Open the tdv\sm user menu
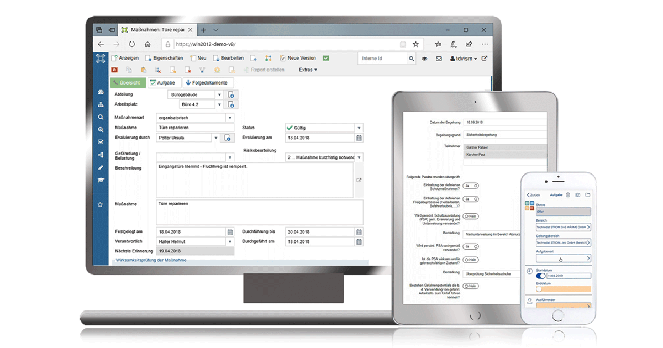This screenshot has width=663, height=348. pos(464,59)
